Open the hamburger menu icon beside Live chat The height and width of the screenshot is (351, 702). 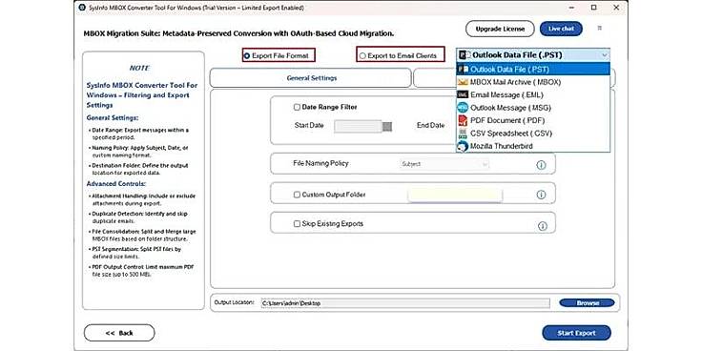click(x=600, y=29)
